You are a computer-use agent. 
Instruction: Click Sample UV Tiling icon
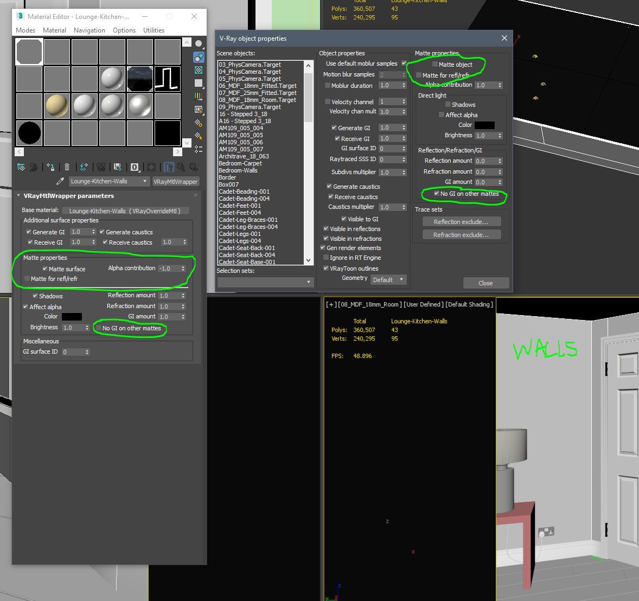tap(199, 83)
